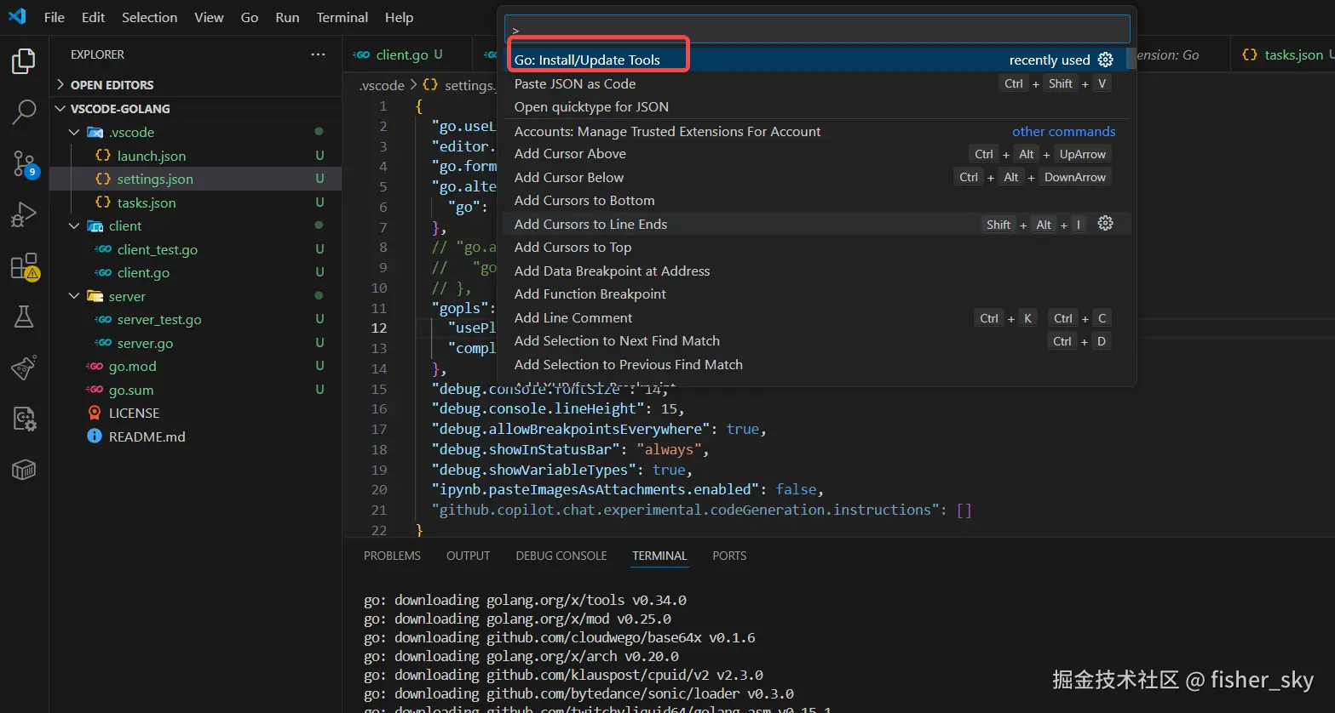Image resolution: width=1335 pixels, height=713 pixels.
Task: Expand the OPEN EDITORS section
Action: click(196, 85)
